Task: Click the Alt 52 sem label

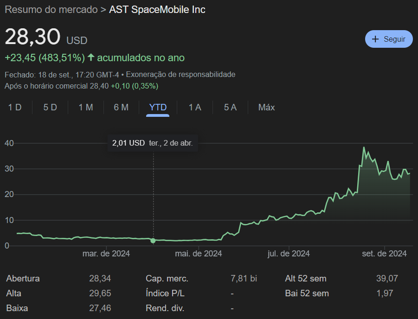Action: click(x=306, y=279)
